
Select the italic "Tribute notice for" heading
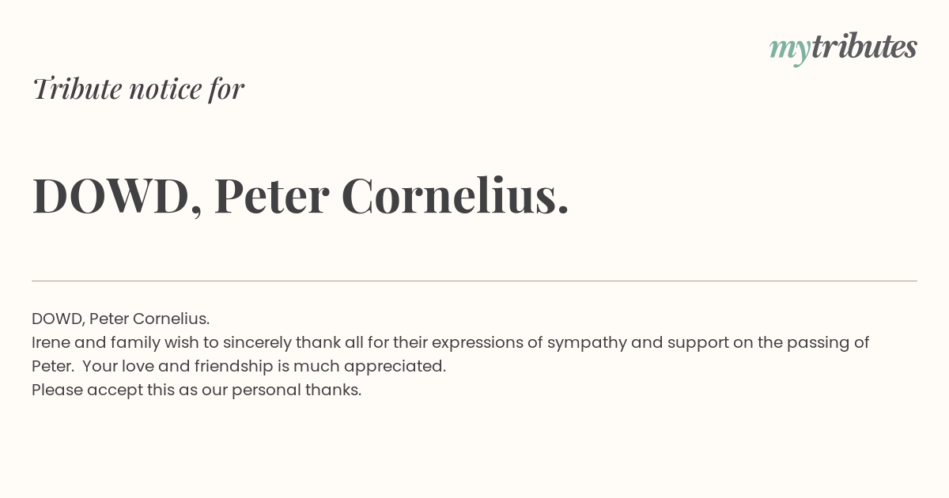138,89
